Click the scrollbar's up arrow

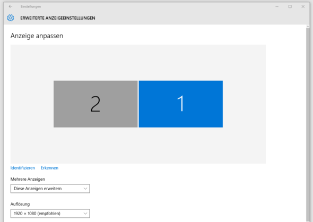(308, 26)
